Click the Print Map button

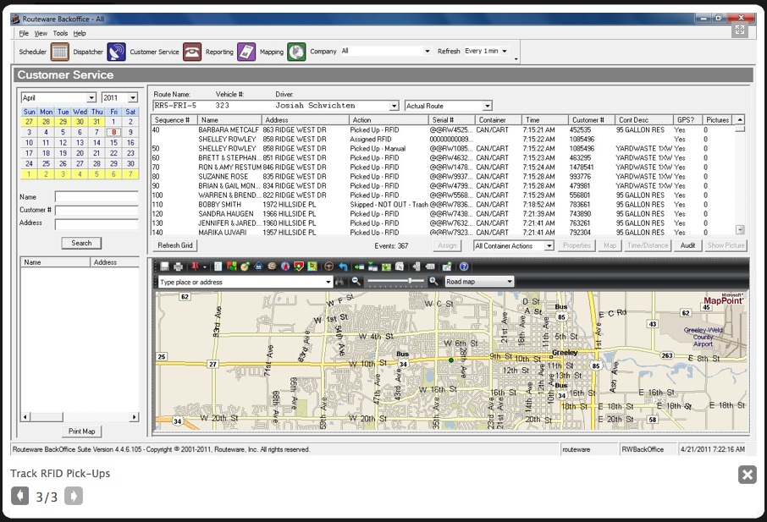pyautogui.click(x=81, y=431)
